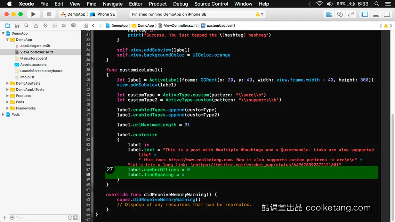
Task: Open Assets.xcassets catalog
Action: [x=40, y=65]
